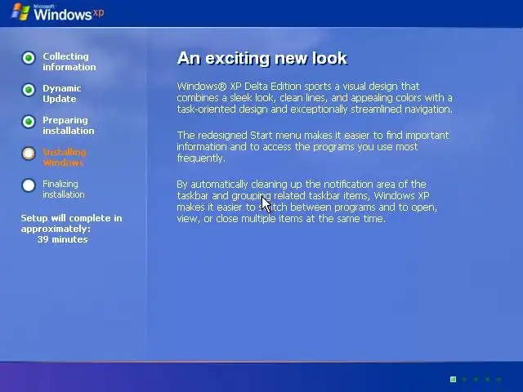Click the 'Windows xp' wordmark in header
Screen dimensions: 523x392
point(69,14)
